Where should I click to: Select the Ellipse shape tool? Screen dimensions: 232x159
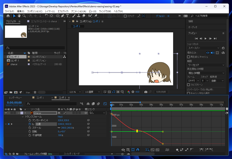point(58,16)
